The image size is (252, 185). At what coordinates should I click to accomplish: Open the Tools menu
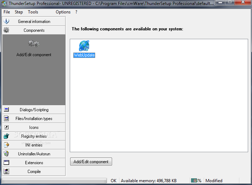(x=33, y=12)
